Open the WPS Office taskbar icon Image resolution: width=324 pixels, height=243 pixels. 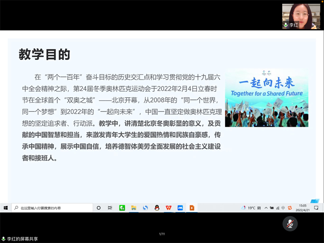168,208
